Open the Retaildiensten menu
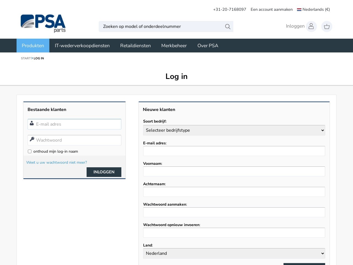This screenshot has height=265, width=353. [135, 46]
